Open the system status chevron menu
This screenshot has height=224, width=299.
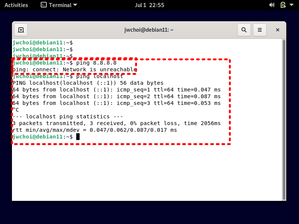291,5
